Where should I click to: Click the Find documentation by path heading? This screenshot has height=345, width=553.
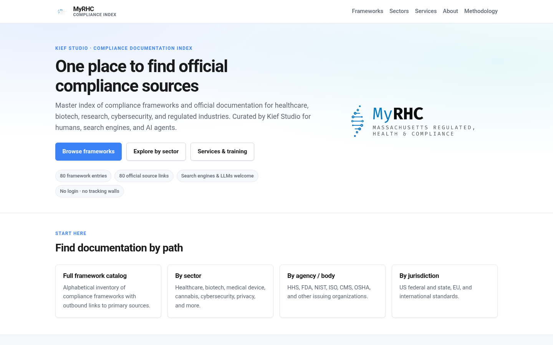pyautogui.click(x=119, y=248)
